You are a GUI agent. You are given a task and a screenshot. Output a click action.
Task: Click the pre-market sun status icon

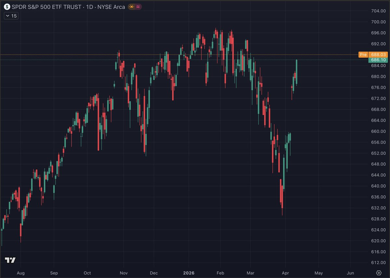132,6
